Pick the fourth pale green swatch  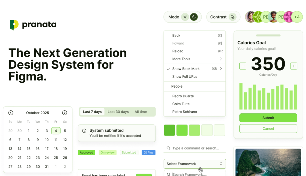tap(207, 130)
